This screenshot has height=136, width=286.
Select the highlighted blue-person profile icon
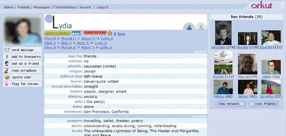[x=189, y=26]
